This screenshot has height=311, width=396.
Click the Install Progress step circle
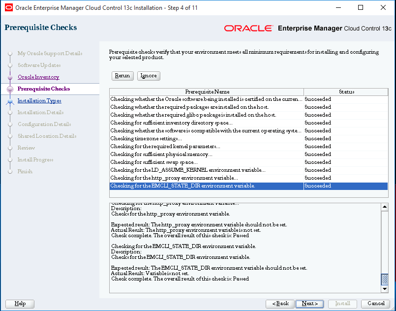(x=11, y=159)
